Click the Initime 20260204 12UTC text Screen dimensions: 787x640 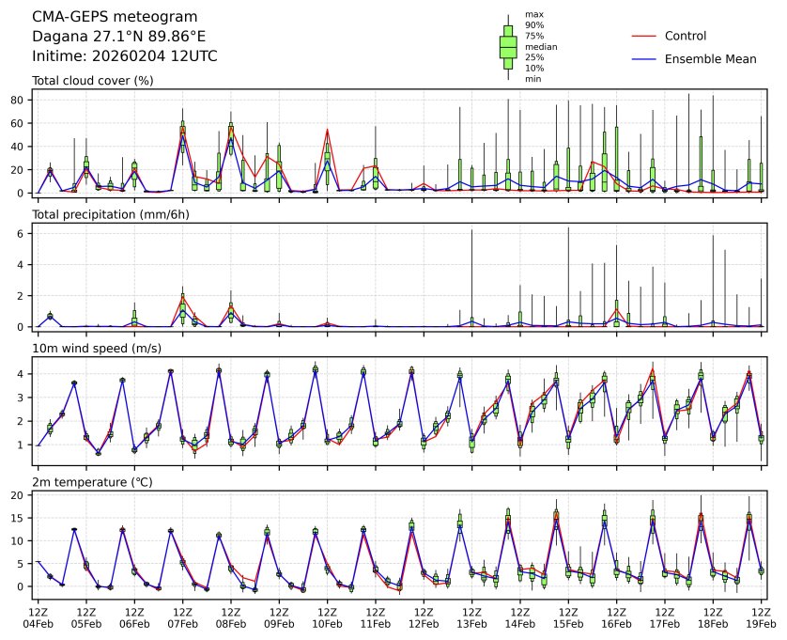pyautogui.click(x=125, y=56)
